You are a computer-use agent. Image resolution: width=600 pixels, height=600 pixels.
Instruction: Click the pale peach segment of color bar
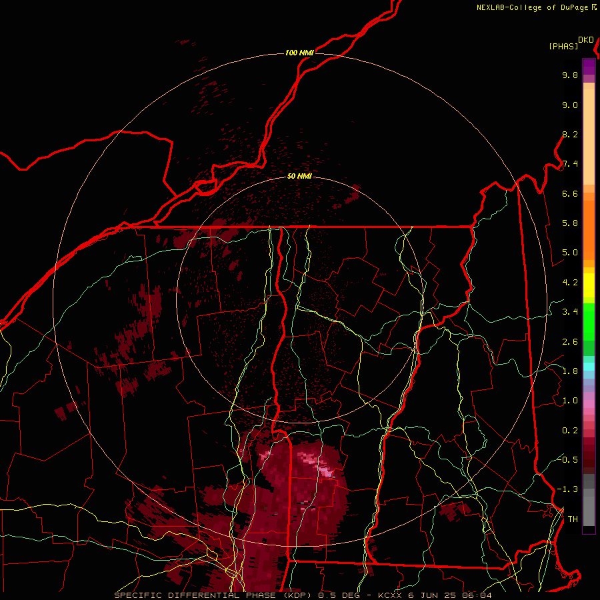point(589,137)
